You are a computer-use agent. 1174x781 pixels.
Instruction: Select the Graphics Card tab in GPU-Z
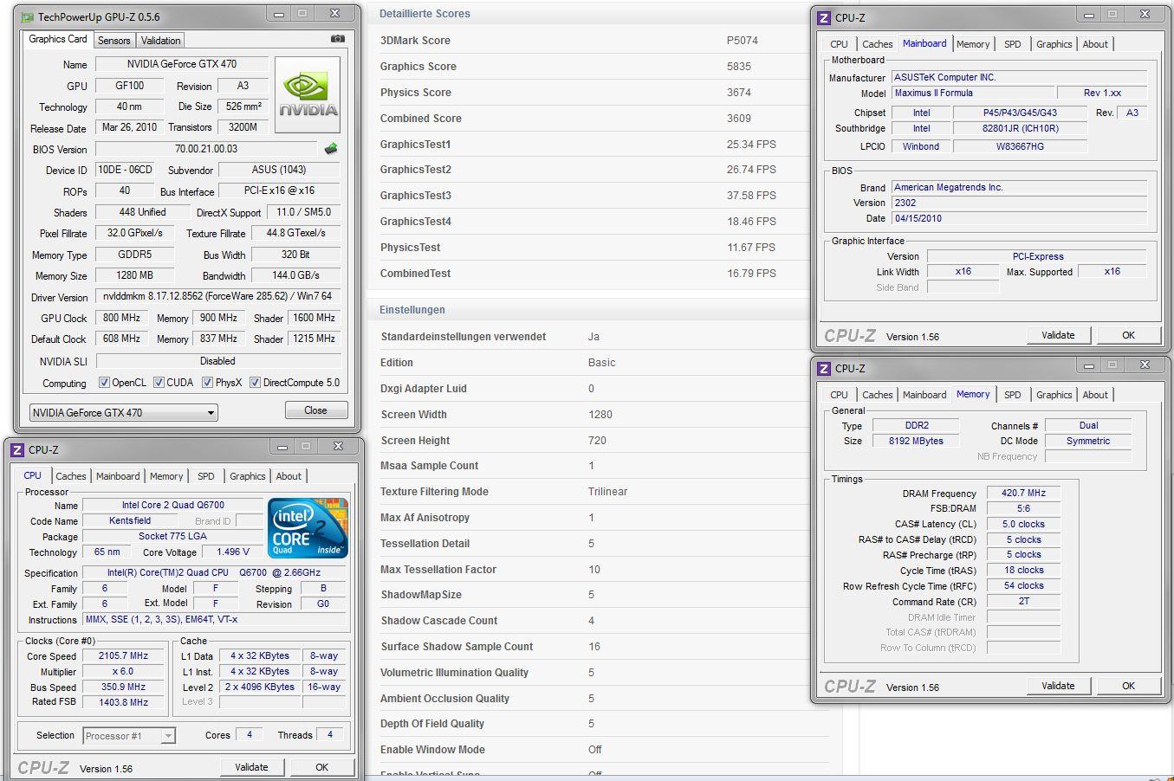[x=58, y=39]
